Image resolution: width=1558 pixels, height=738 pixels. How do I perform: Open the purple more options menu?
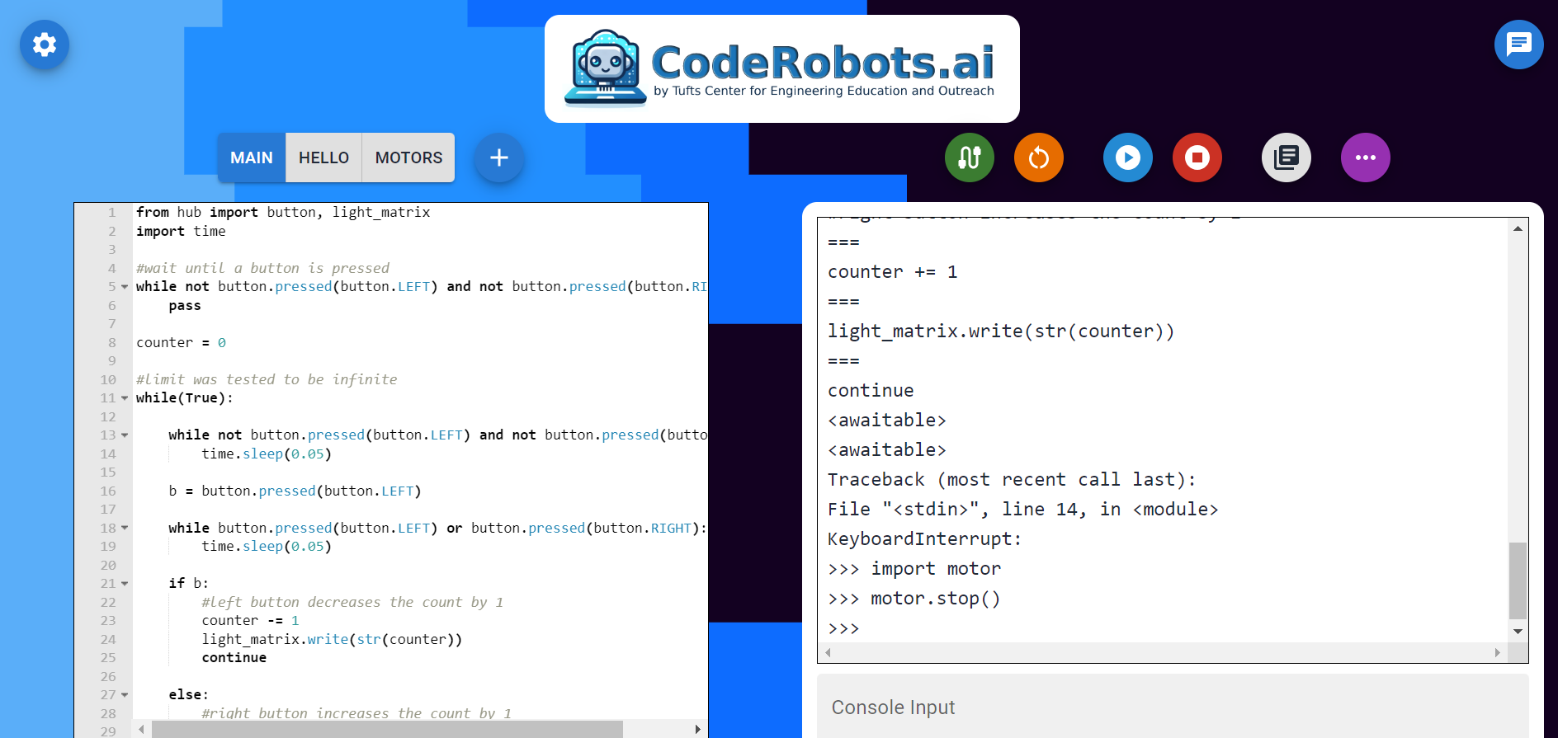1366,157
